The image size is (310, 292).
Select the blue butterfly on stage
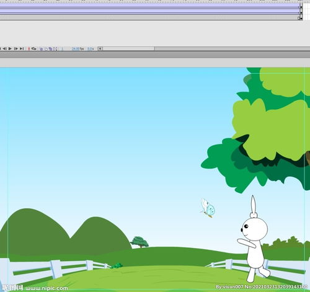pos(208,208)
